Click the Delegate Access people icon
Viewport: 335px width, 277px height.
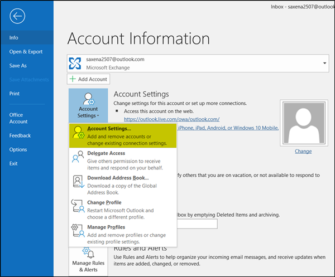[x=78, y=158]
